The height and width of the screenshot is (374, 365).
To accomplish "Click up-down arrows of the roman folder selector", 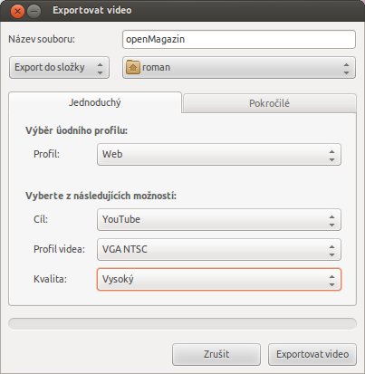I will coord(346,68).
